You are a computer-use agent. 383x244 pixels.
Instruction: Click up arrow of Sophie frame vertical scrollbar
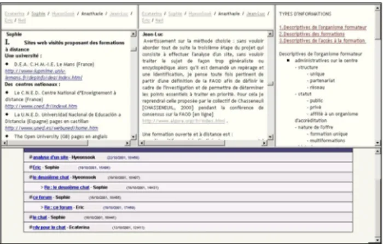point(134,34)
